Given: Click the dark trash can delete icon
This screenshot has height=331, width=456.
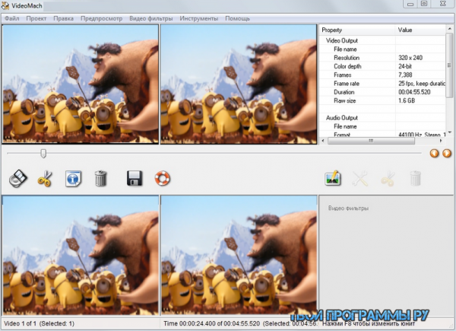Looking at the screenshot, I should pos(100,178).
